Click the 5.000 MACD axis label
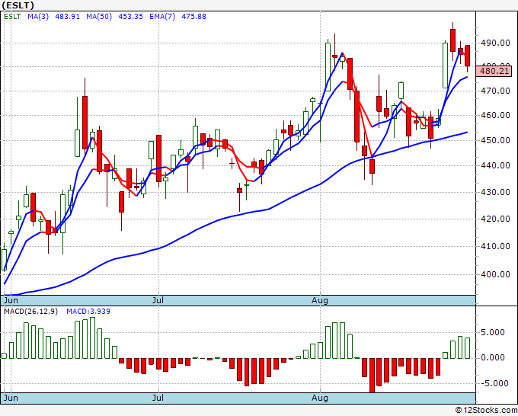 click(x=493, y=332)
